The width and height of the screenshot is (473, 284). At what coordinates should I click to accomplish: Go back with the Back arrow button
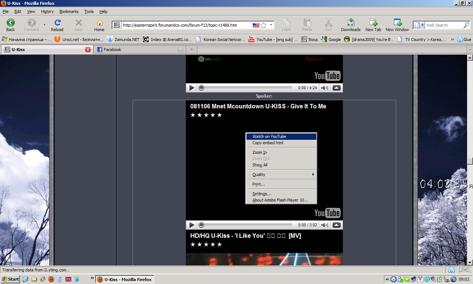coord(11,25)
